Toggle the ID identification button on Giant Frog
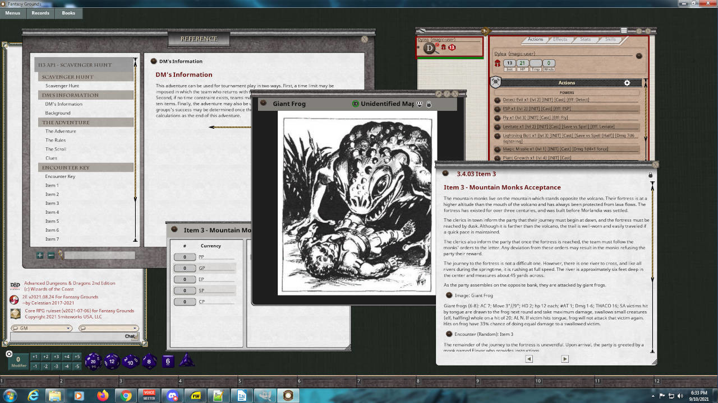 (x=355, y=104)
